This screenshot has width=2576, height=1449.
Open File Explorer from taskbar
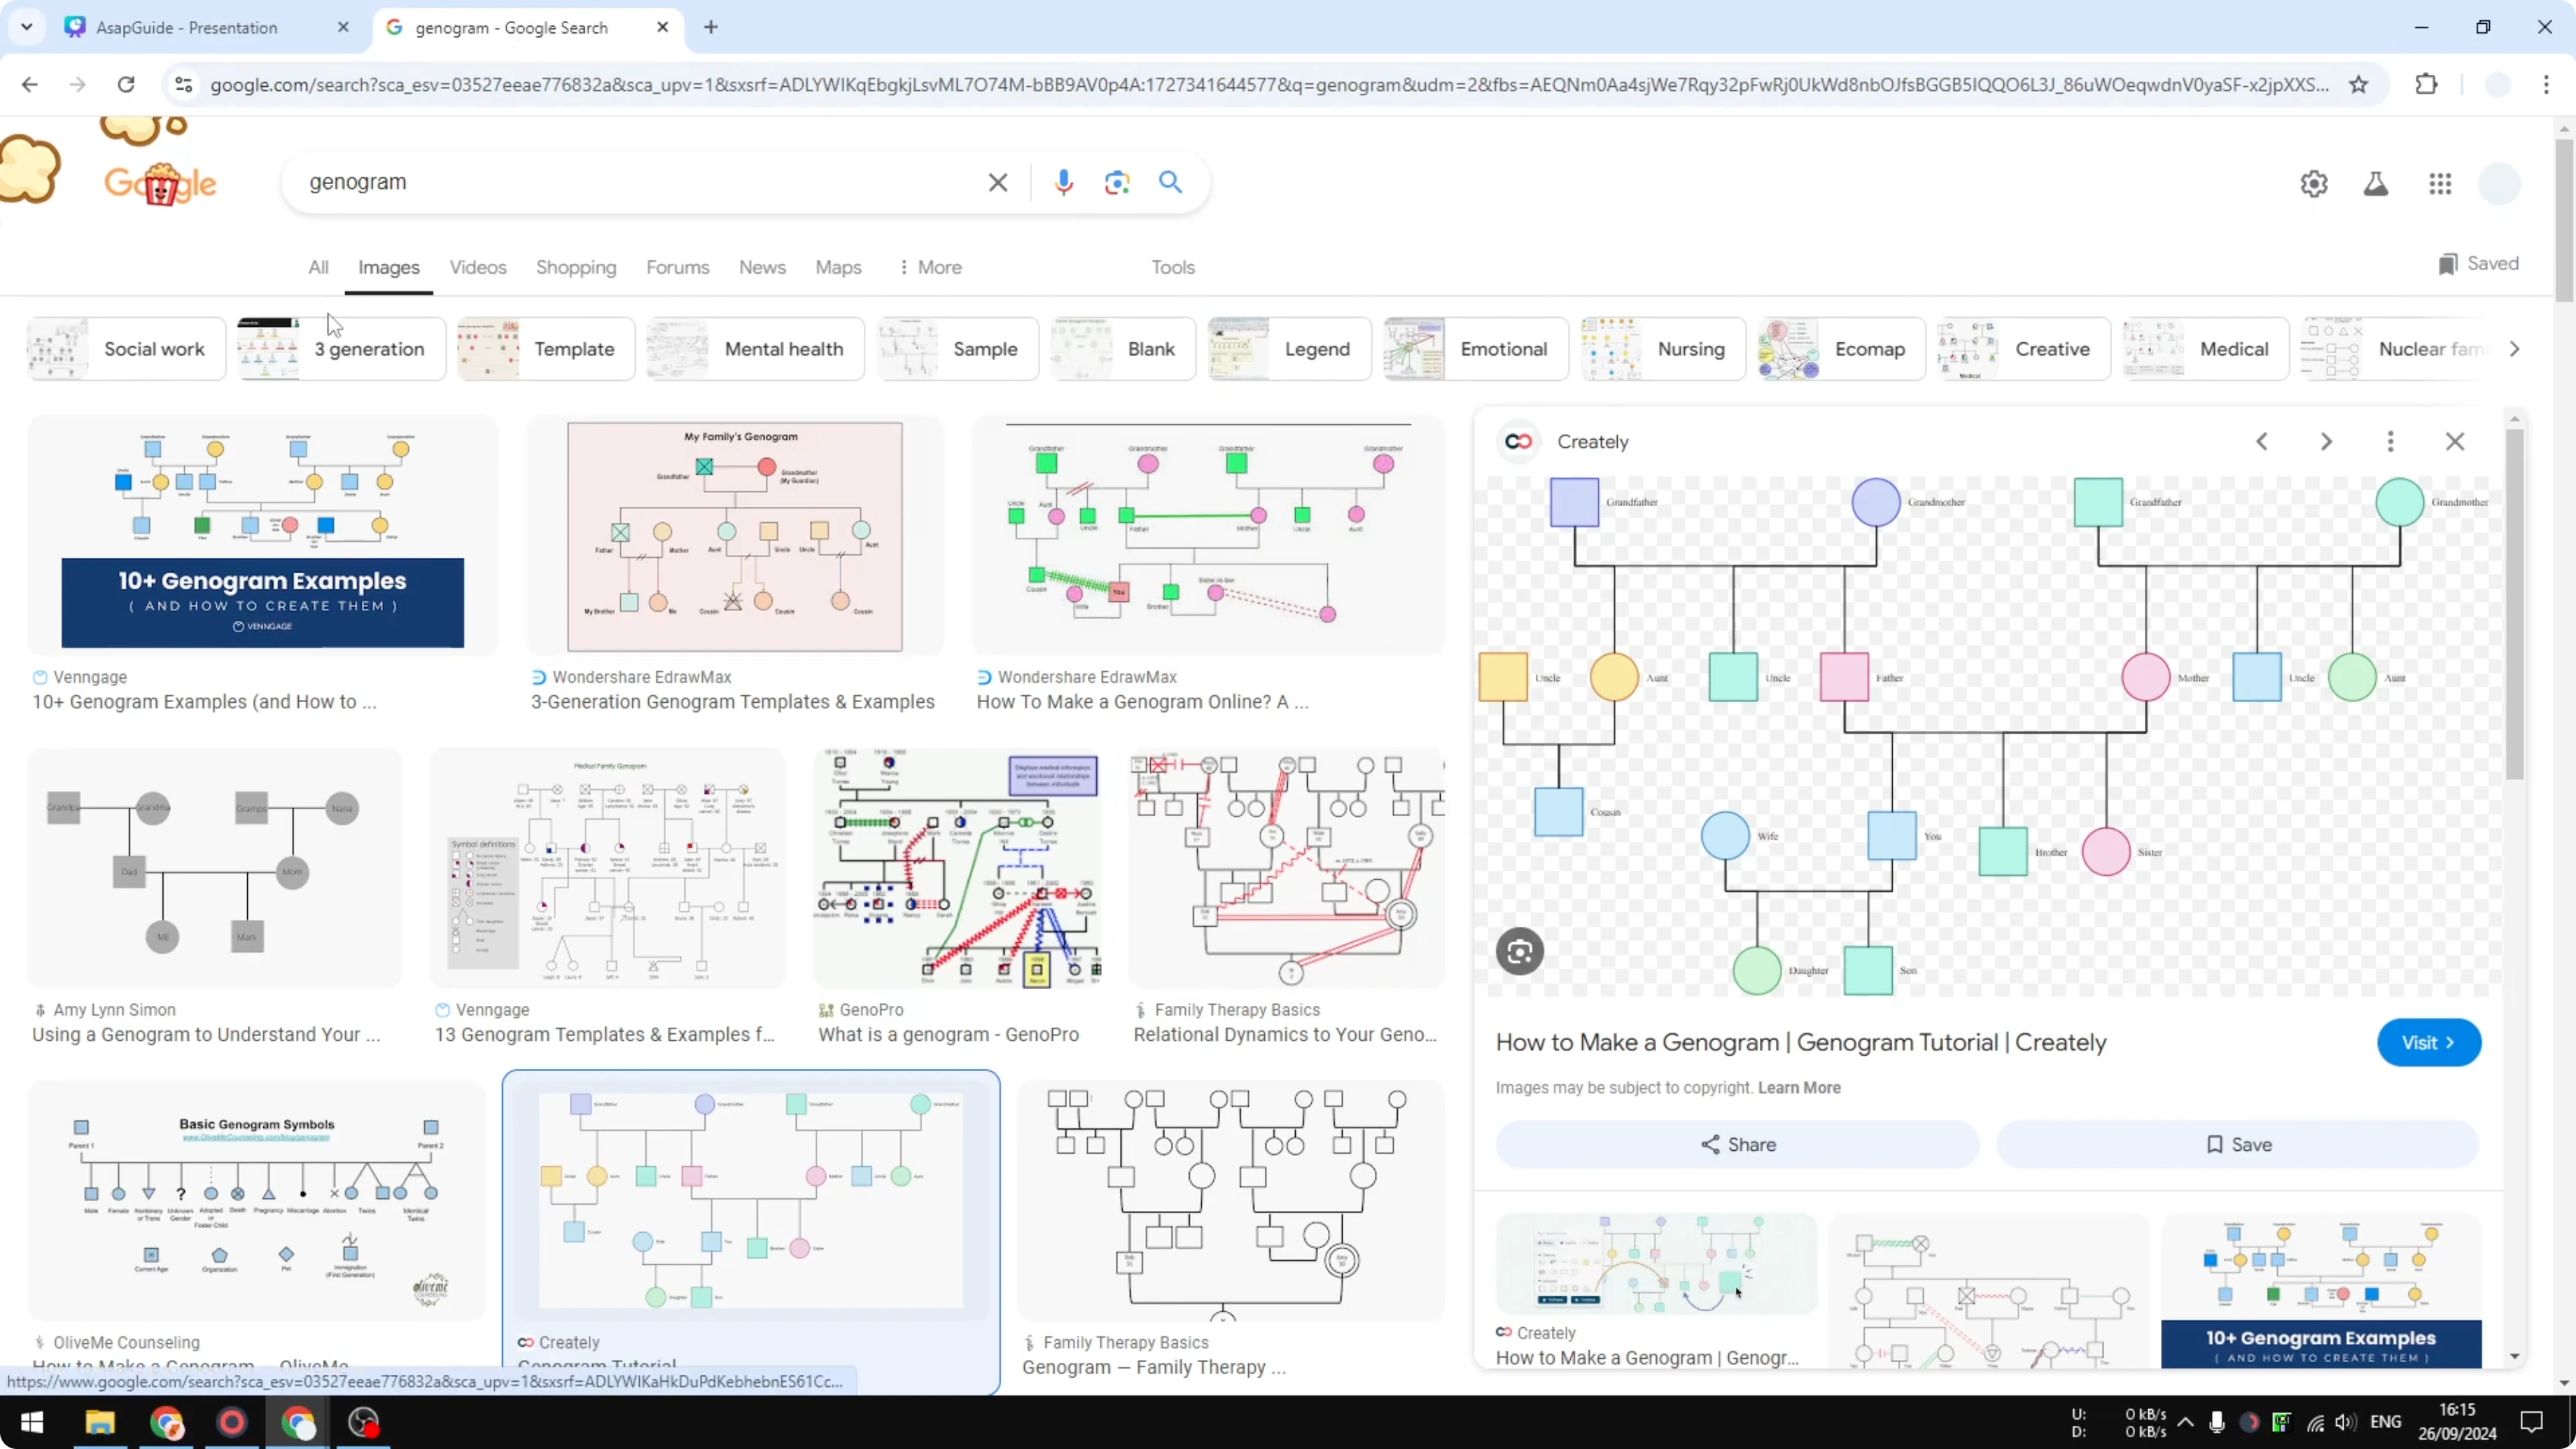point(100,1422)
